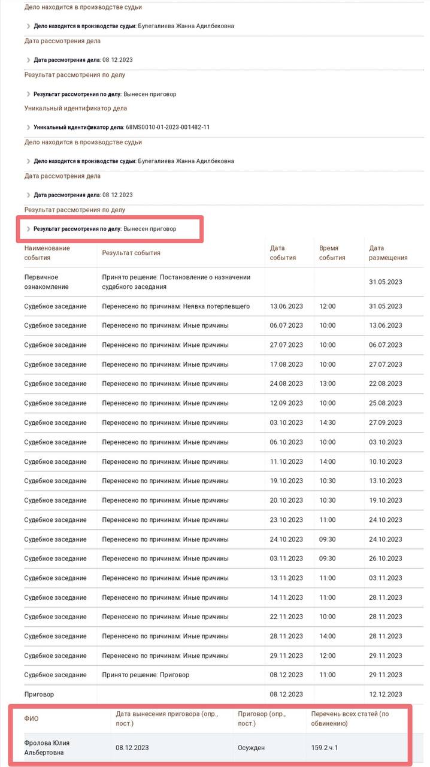Screen dimensions: 430x767
Task: Click the chevron beside the unique case identifier value
Action: pyautogui.click(x=28, y=128)
